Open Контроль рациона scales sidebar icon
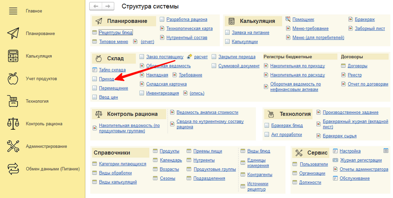This screenshot has width=393, height=198. [13, 124]
